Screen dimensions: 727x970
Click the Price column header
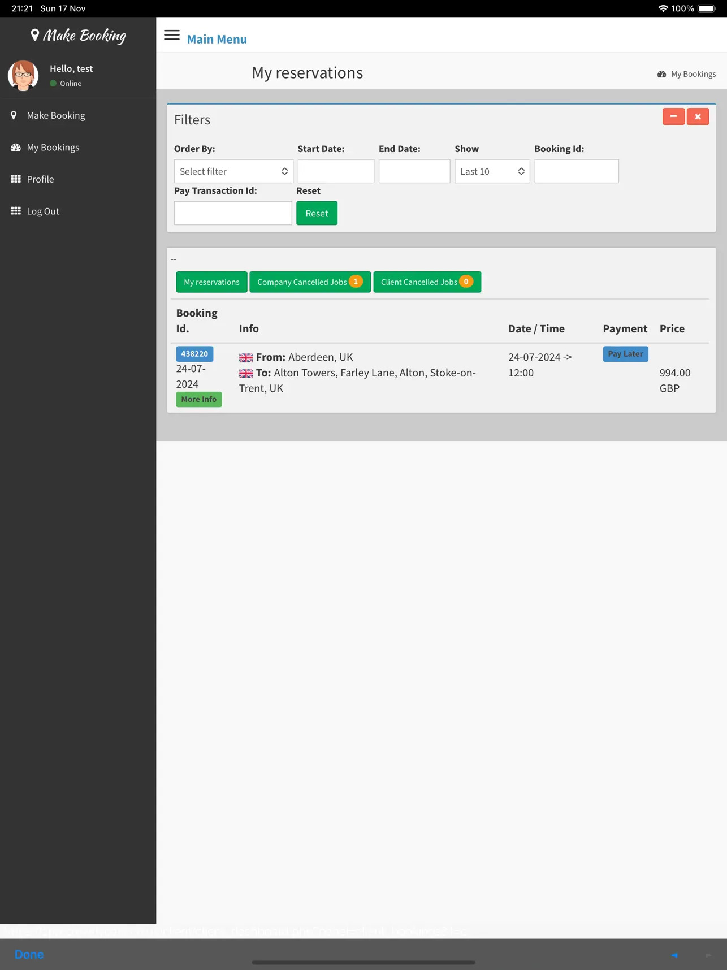tap(672, 328)
